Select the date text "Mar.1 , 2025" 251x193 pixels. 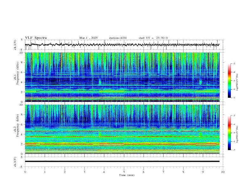pyautogui.click(x=88, y=38)
